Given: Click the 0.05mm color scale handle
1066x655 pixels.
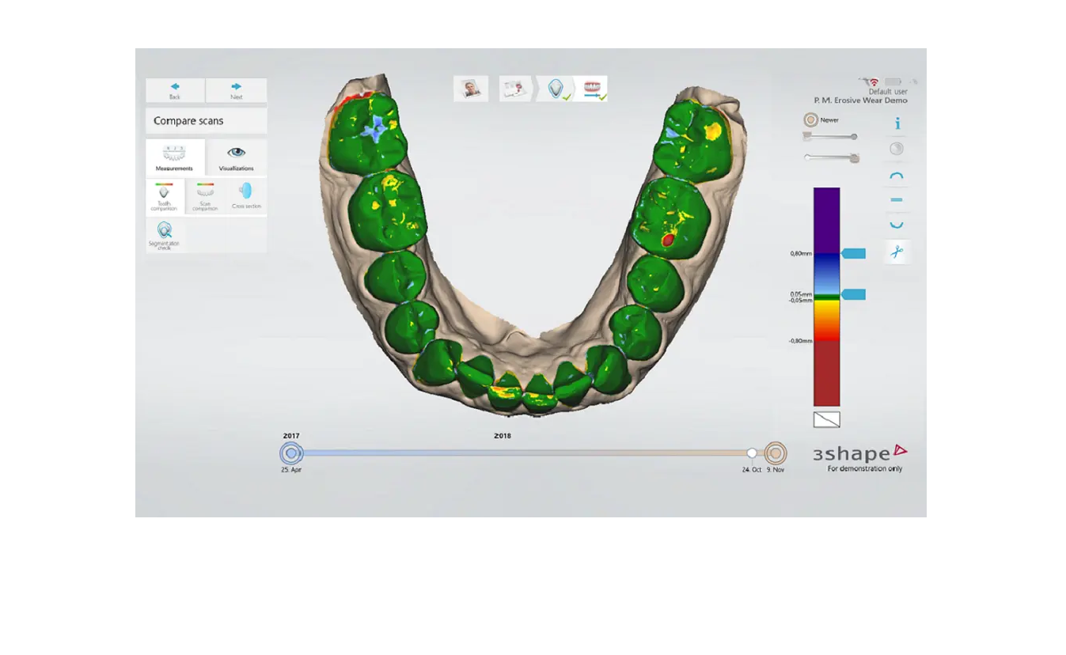Looking at the screenshot, I should 853,294.
